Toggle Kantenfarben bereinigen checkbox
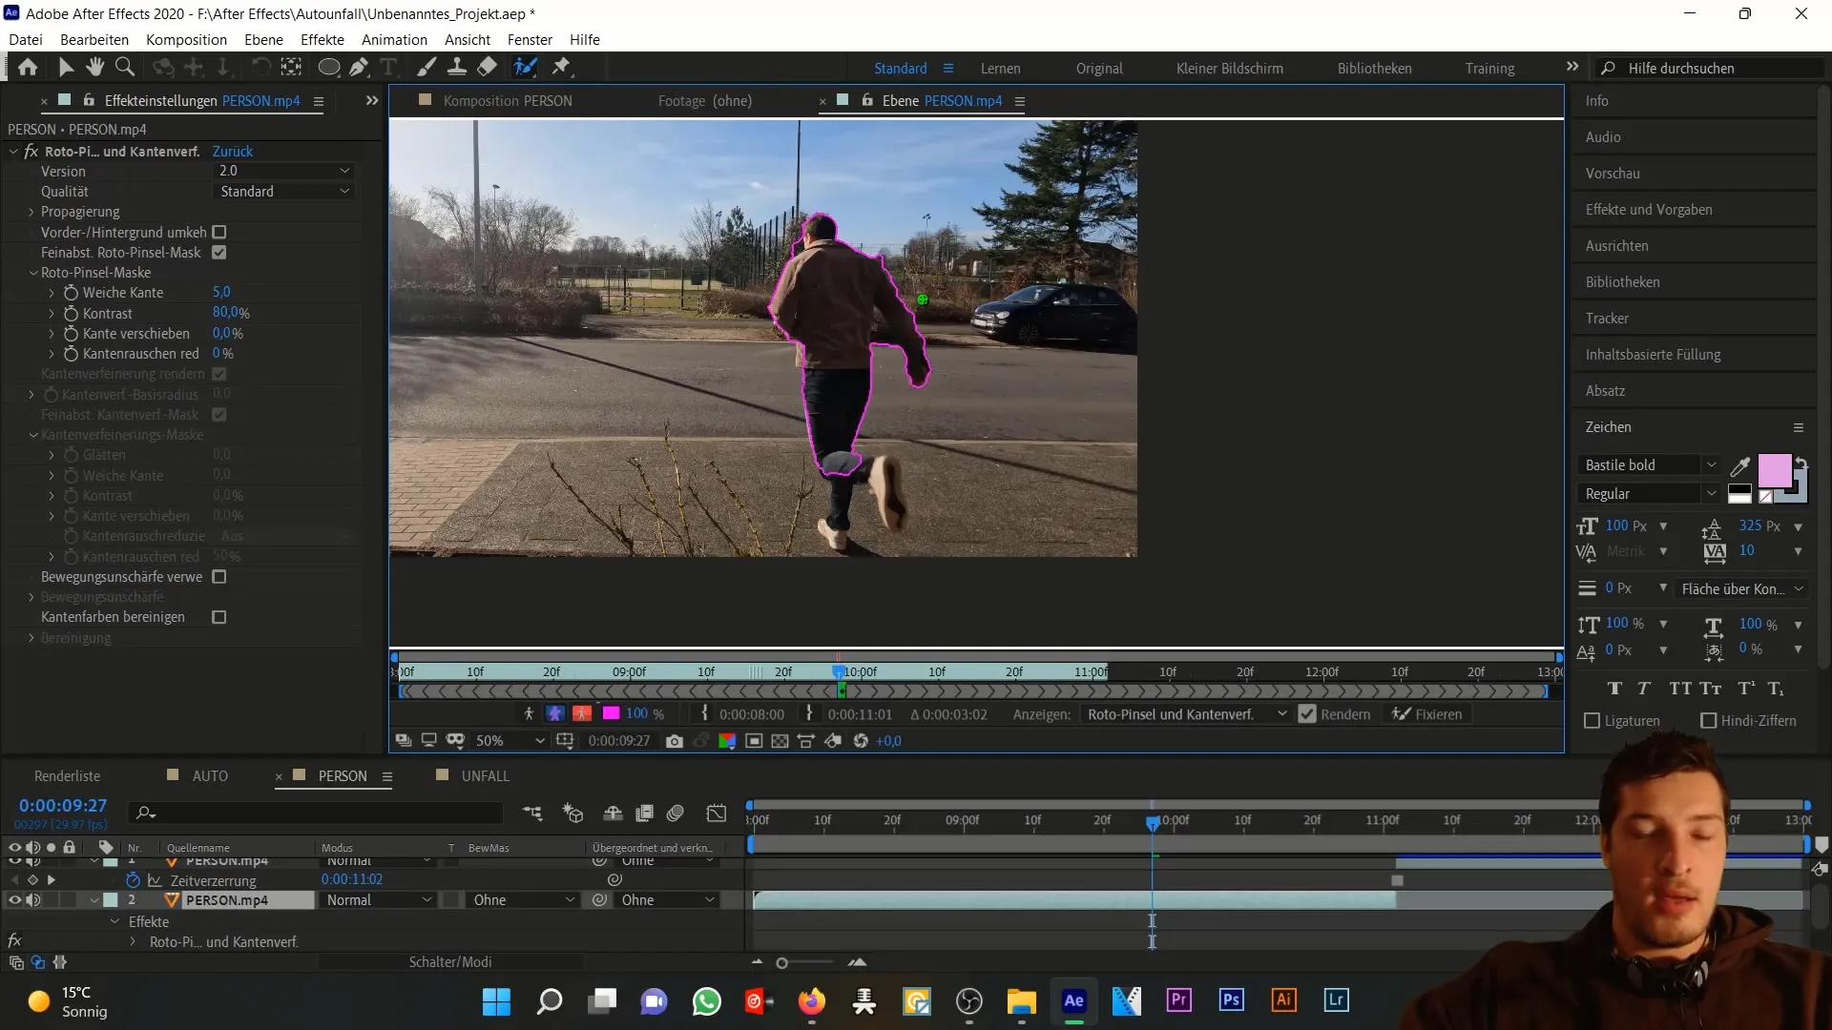Image resolution: width=1832 pixels, height=1030 pixels. pyautogui.click(x=220, y=617)
